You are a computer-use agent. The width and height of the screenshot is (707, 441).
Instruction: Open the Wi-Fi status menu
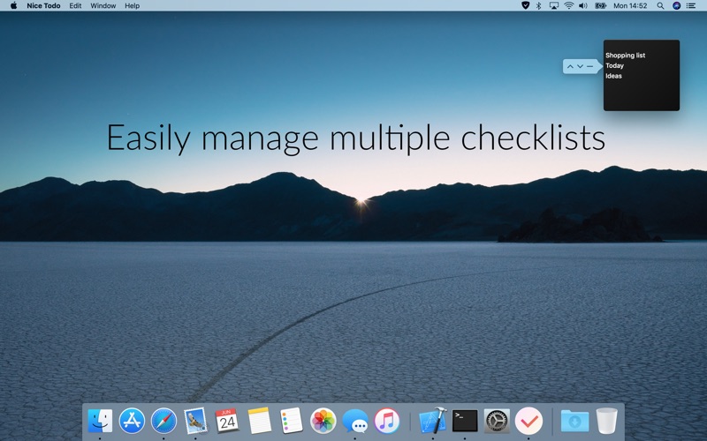569,6
